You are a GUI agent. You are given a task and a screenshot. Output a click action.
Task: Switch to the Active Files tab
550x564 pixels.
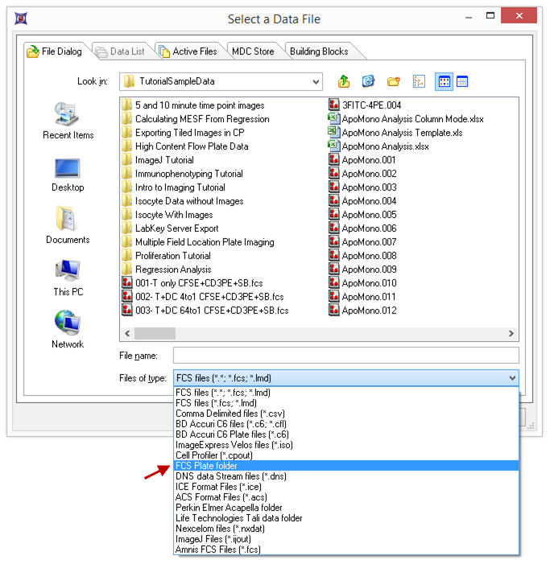[x=187, y=51]
